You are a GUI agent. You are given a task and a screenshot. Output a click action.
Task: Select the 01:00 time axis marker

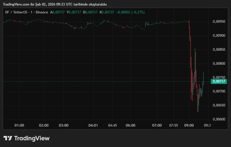point(19,125)
